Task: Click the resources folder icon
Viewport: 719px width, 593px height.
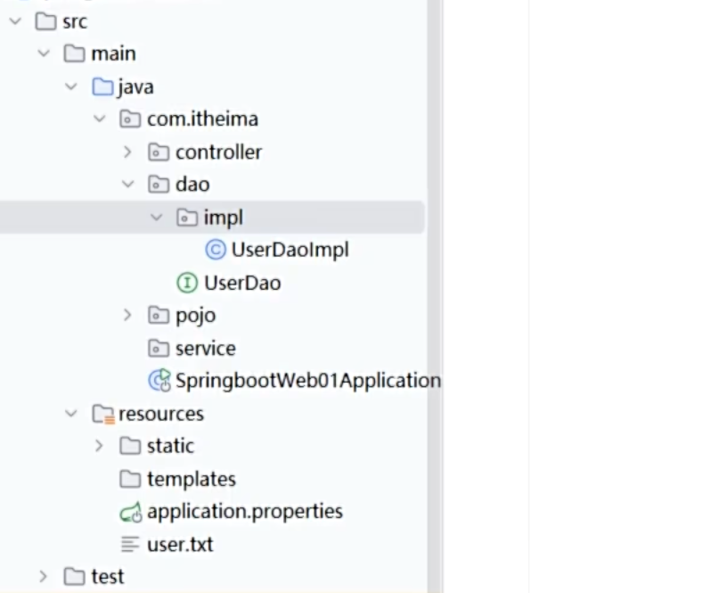Action: [102, 414]
